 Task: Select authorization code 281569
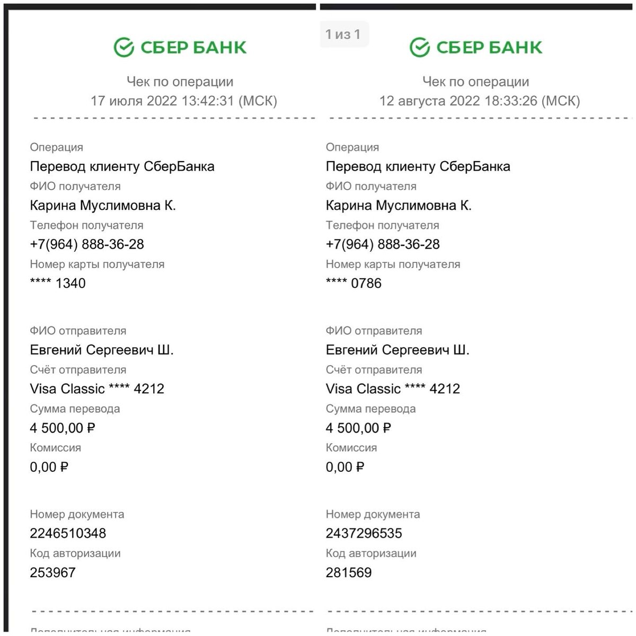[349, 572]
